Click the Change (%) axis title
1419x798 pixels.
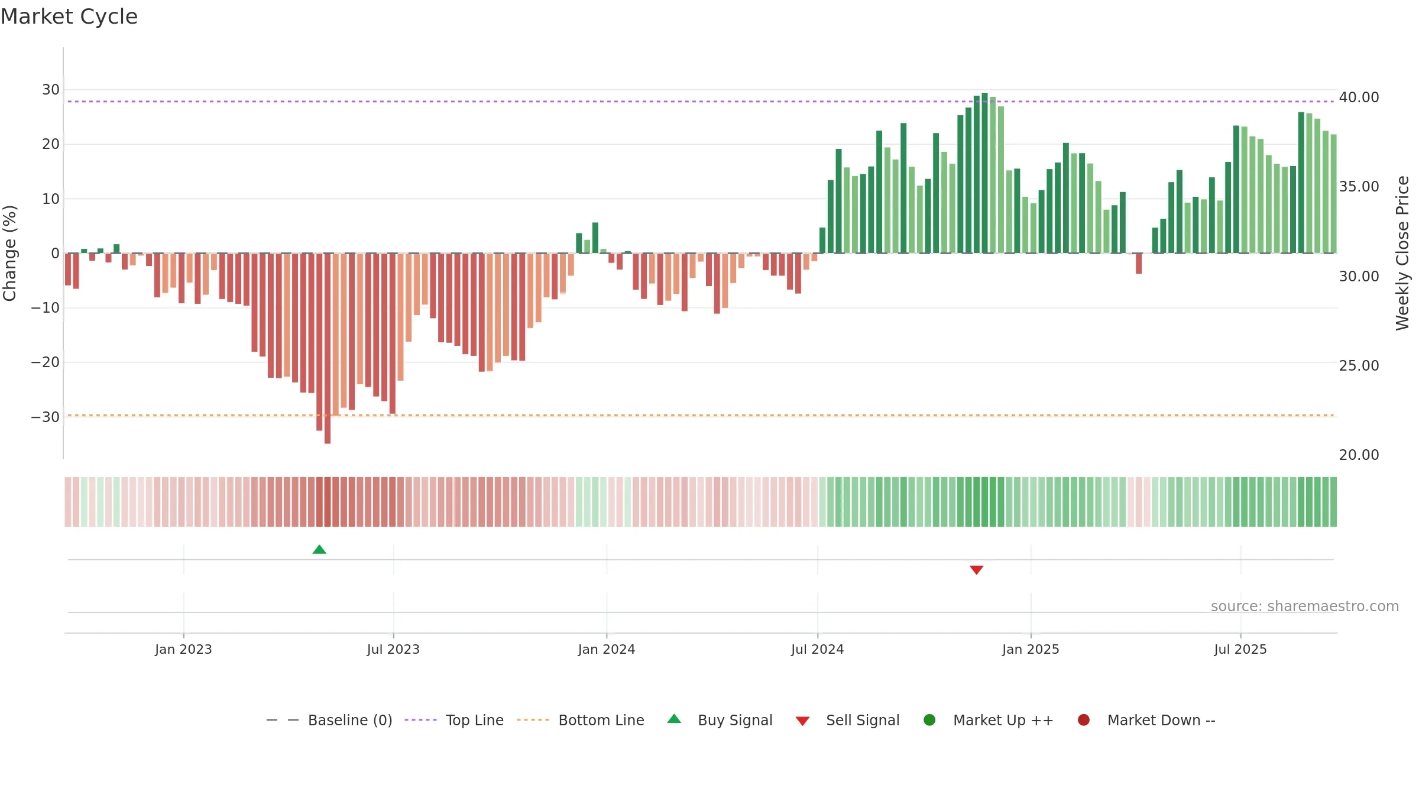(x=9, y=253)
